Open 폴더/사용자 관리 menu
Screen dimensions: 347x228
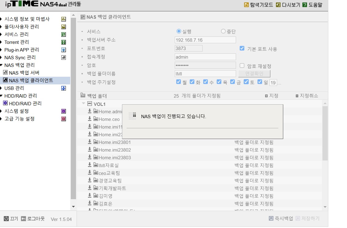click(x=22, y=27)
